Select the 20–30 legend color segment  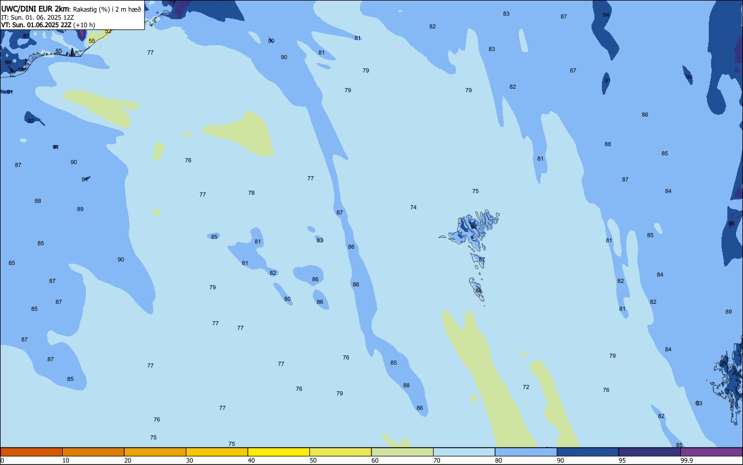click(155, 452)
